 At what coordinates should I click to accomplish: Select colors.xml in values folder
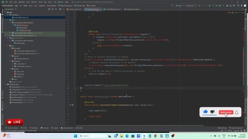click(x=19, y=71)
